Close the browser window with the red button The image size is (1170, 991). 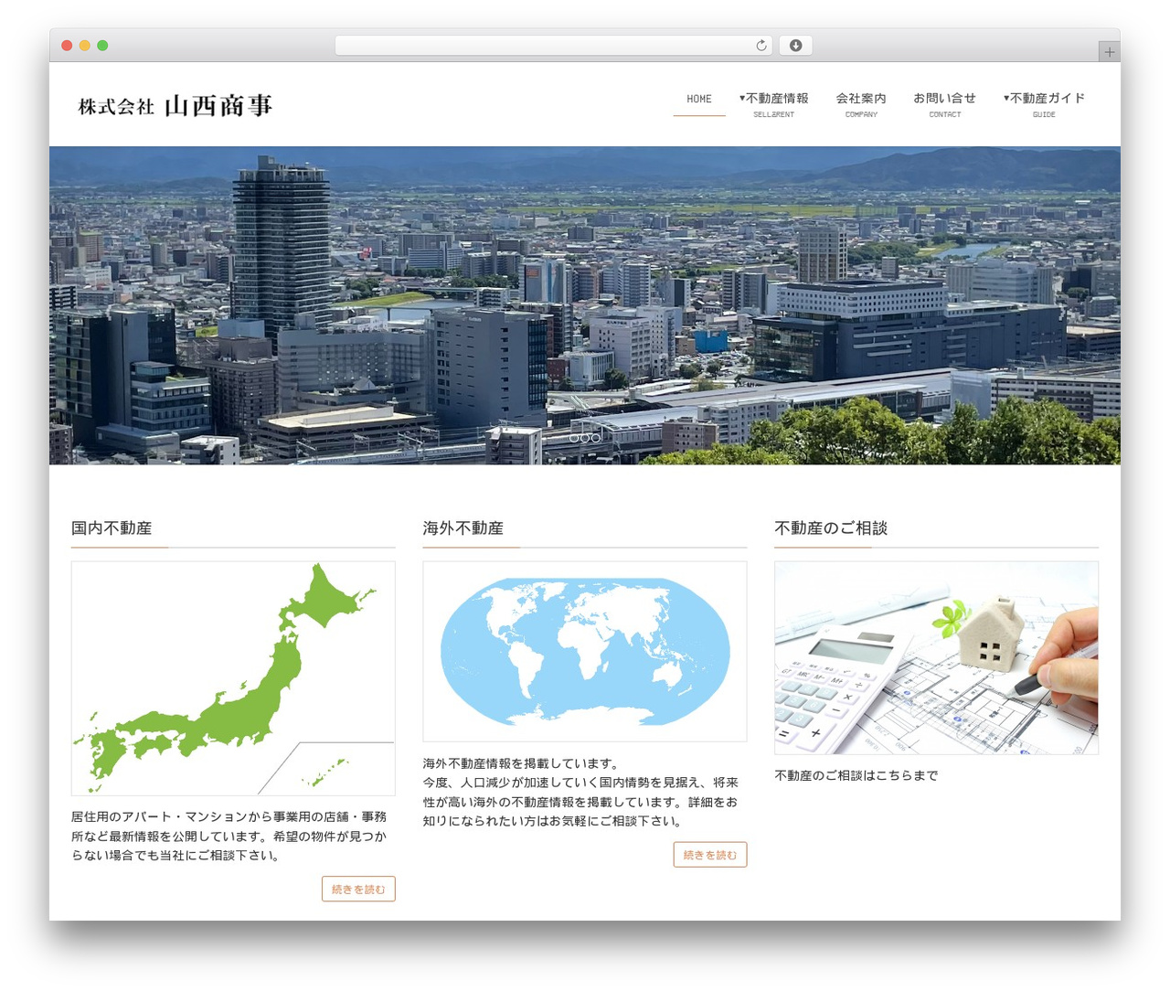click(67, 46)
